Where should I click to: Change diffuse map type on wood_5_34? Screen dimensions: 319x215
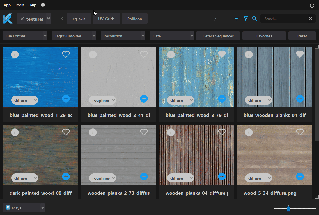[259, 178]
